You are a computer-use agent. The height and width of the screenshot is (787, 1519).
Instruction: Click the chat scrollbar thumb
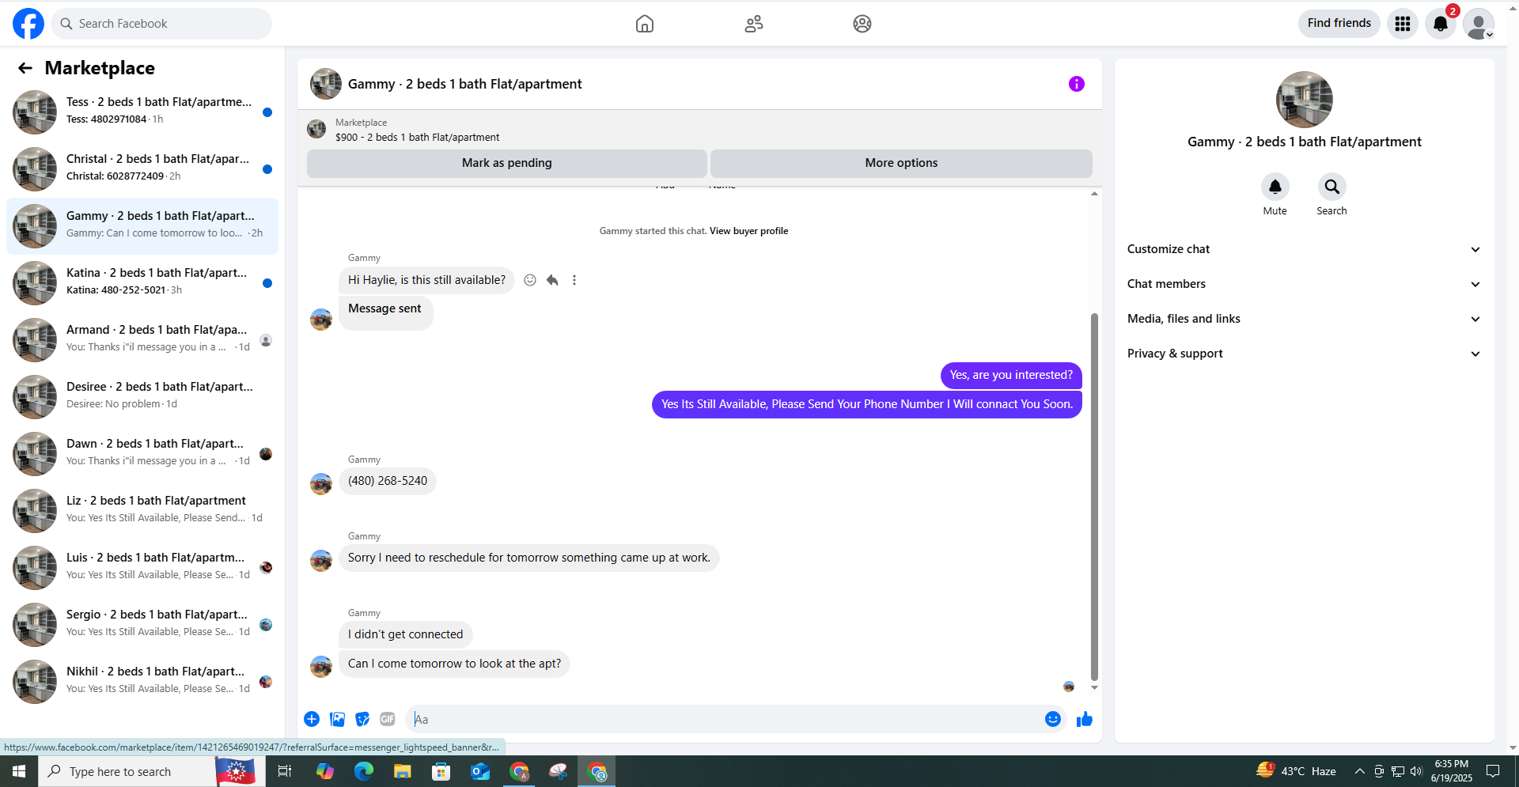point(1094,497)
